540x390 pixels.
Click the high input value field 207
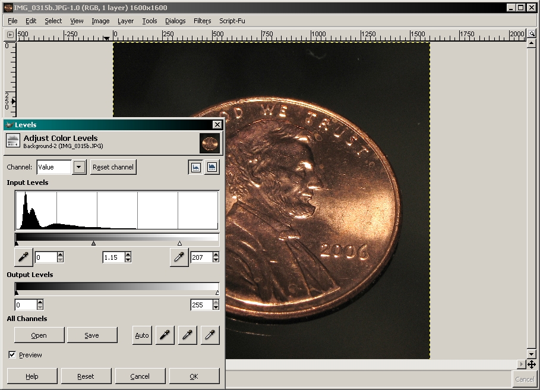pyautogui.click(x=200, y=257)
